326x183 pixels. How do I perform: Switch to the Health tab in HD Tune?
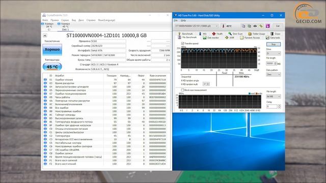click(218, 34)
